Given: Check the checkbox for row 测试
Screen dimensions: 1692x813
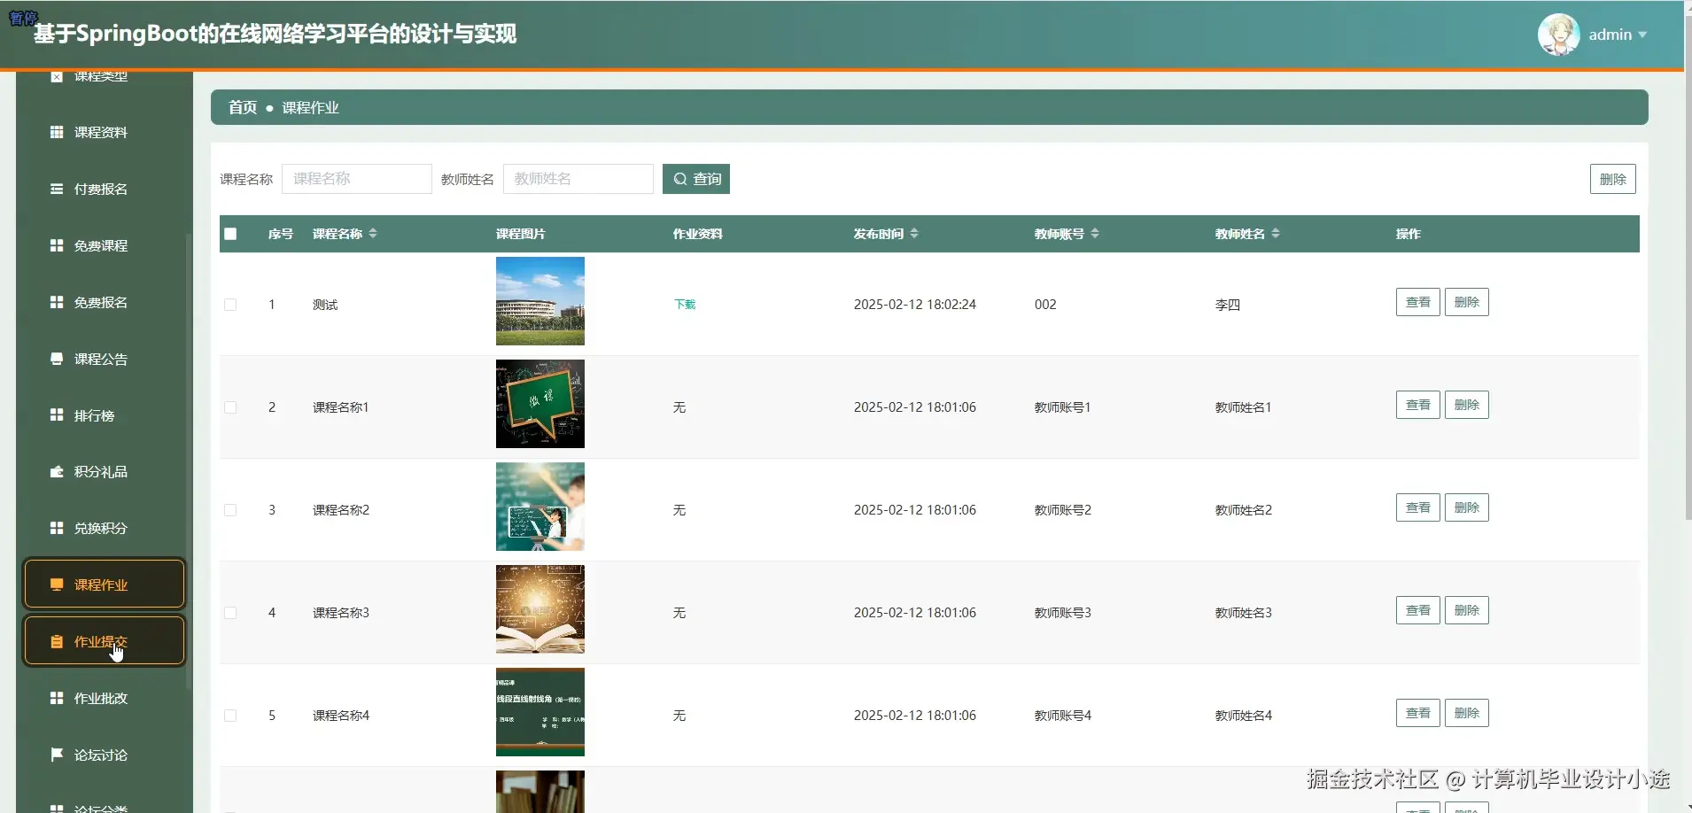Looking at the screenshot, I should point(230,305).
